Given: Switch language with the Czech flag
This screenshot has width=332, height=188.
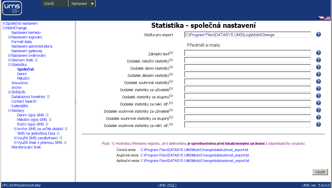Looking at the screenshot, I should click(321, 18).
